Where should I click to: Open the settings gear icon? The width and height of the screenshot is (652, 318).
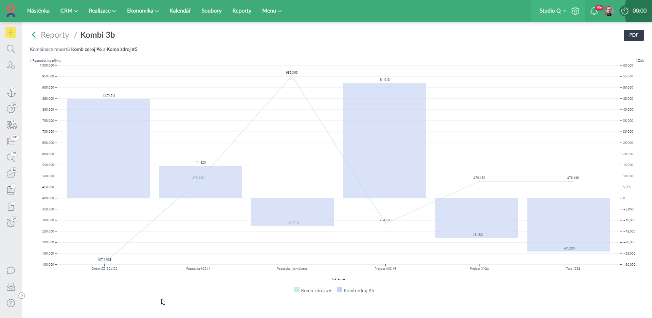click(x=575, y=11)
